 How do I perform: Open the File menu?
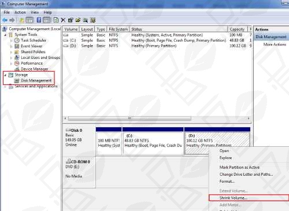(6, 12)
